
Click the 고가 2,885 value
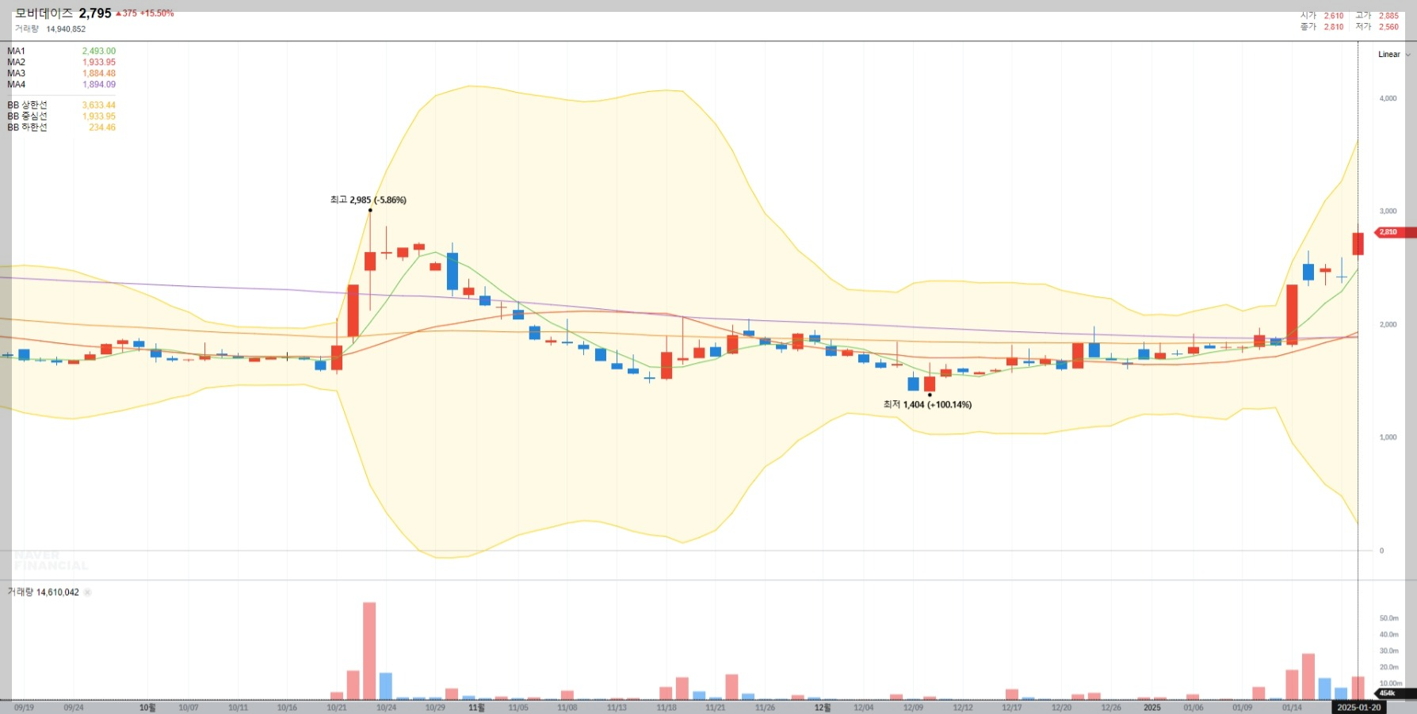coord(1388,16)
